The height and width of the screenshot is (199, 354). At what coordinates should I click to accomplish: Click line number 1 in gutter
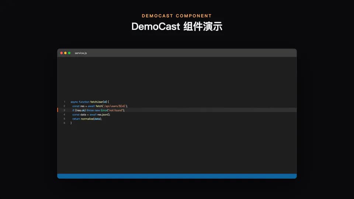click(x=64, y=102)
